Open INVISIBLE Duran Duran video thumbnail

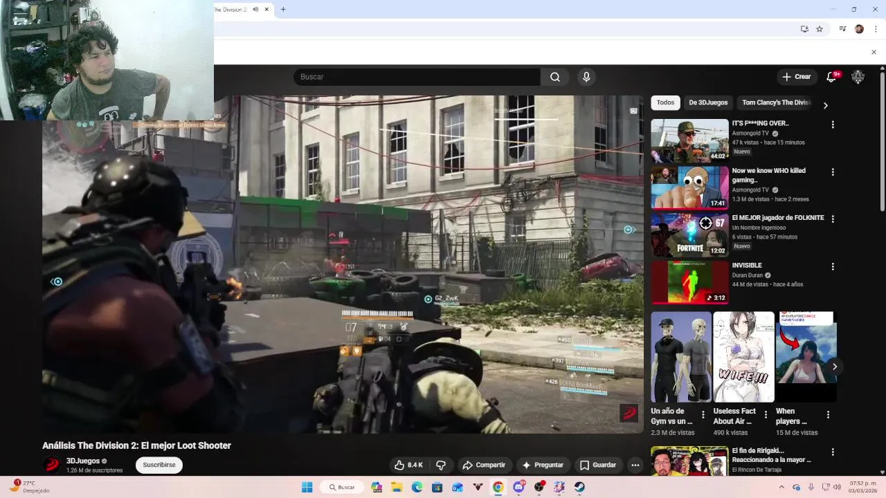tap(689, 282)
